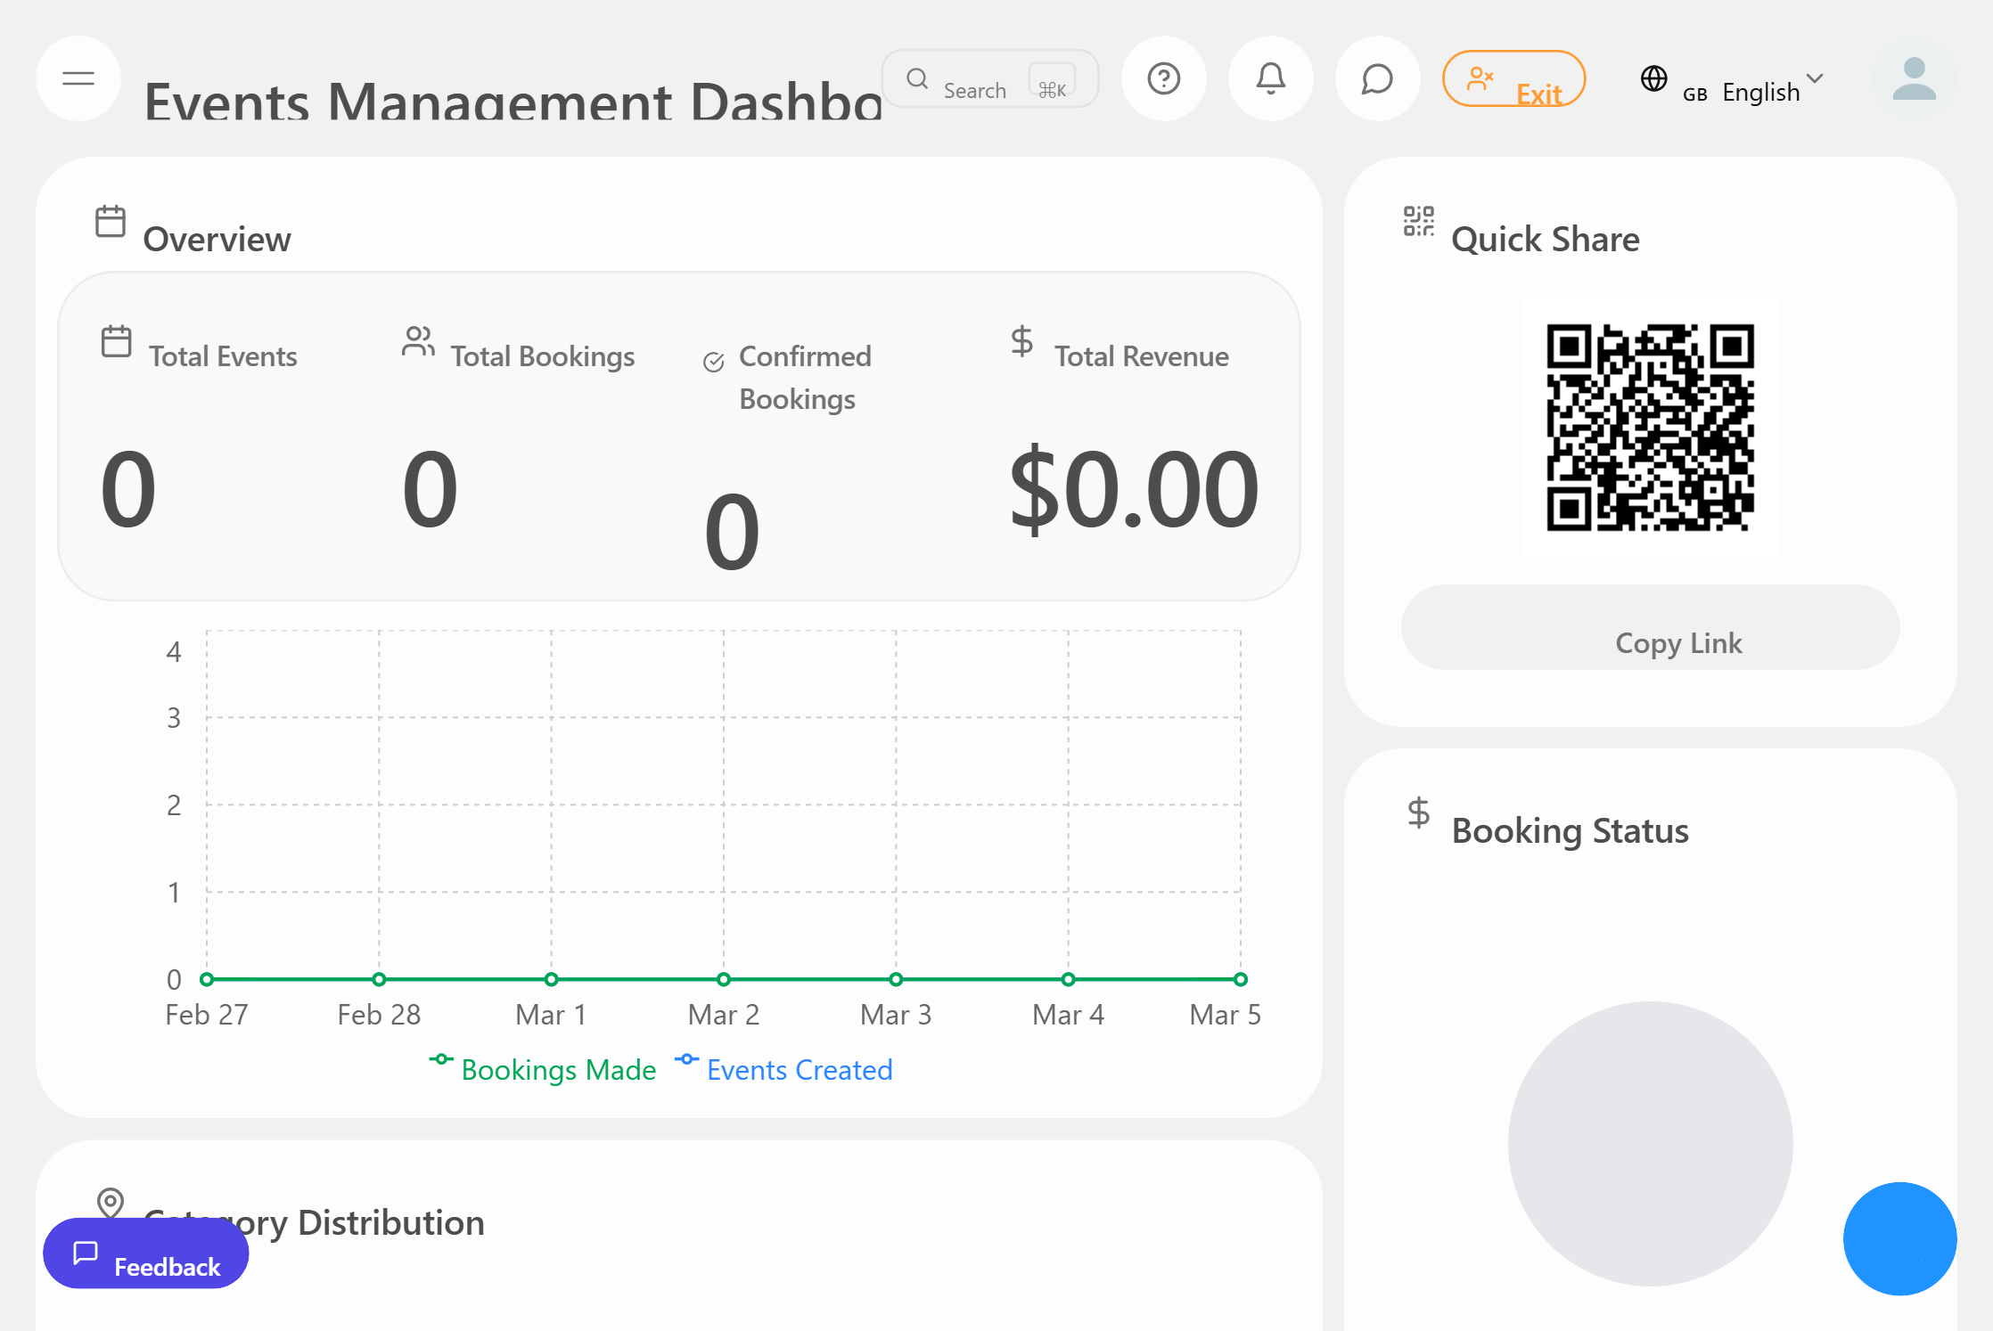Click the Total Revenue dollar icon
This screenshot has width=1993, height=1331.
1021,341
